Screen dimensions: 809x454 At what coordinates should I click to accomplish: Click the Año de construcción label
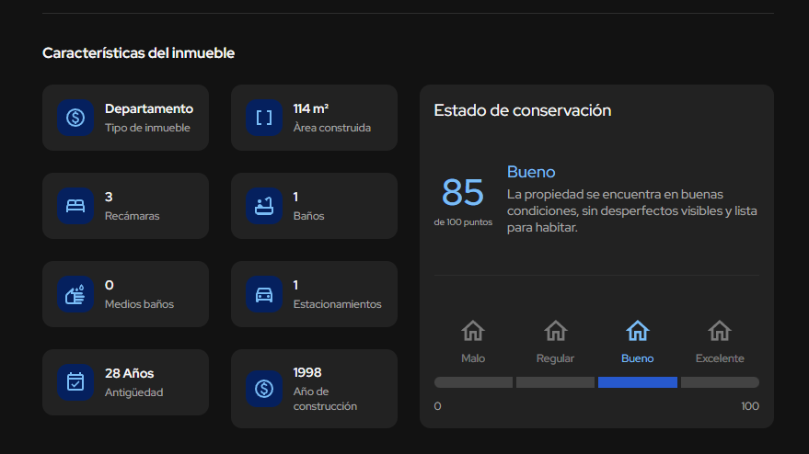325,399
